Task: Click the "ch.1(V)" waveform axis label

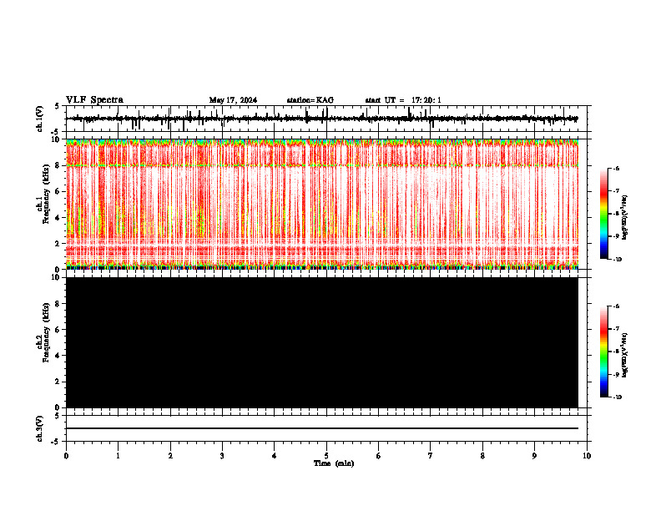Action: click(x=40, y=119)
